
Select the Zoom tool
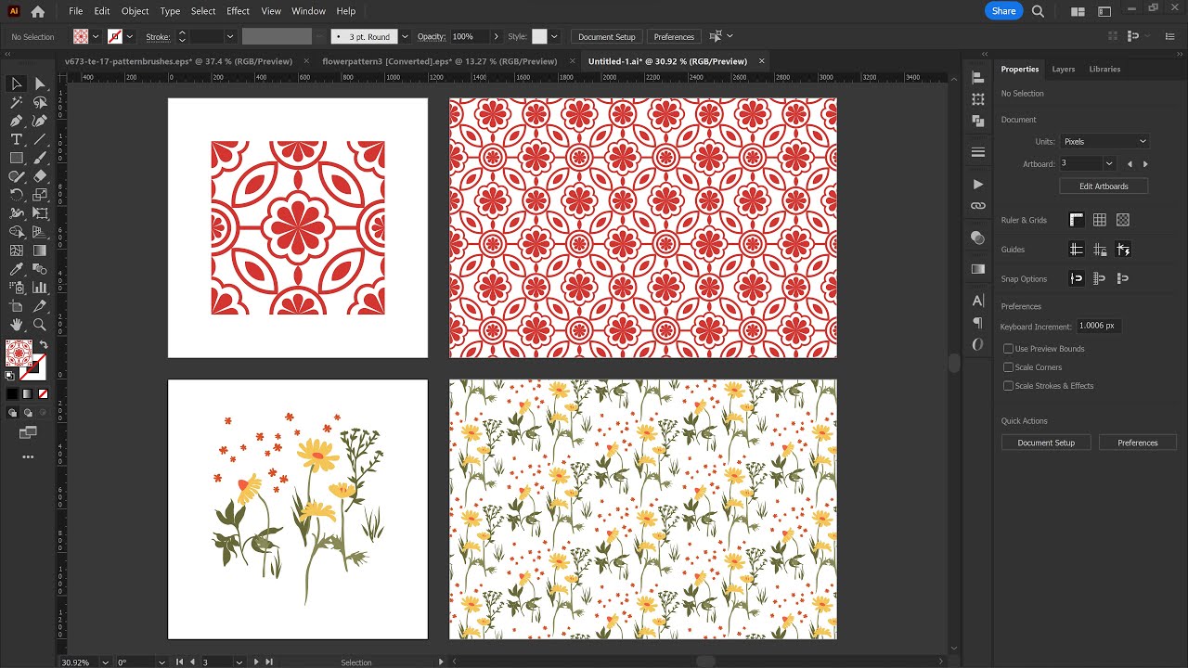coord(40,325)
